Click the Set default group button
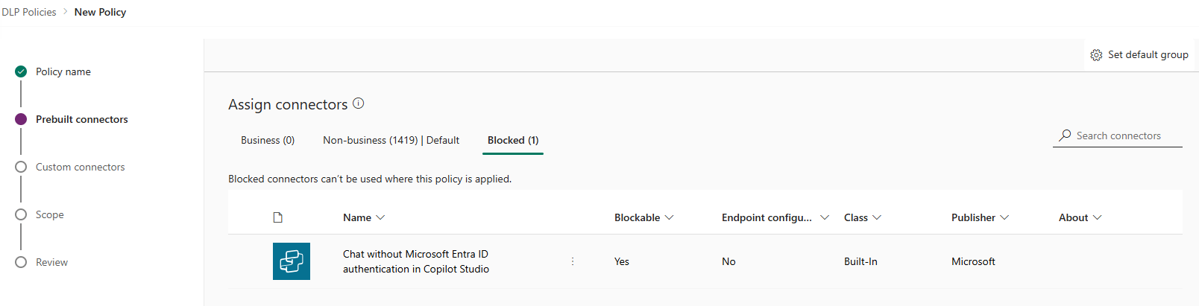The height and width of the screenshot is (306, 1199). tap(1139, 55)
